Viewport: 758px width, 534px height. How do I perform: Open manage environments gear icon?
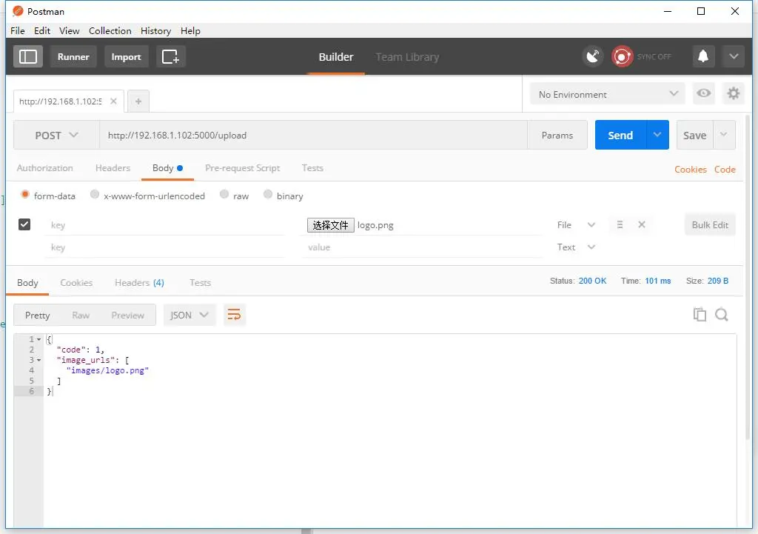[734, 93]
